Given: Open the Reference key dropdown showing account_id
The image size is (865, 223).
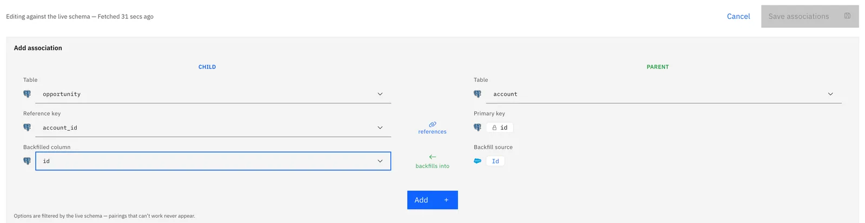Looking at the screenshot, I should [x=213, y=128].
